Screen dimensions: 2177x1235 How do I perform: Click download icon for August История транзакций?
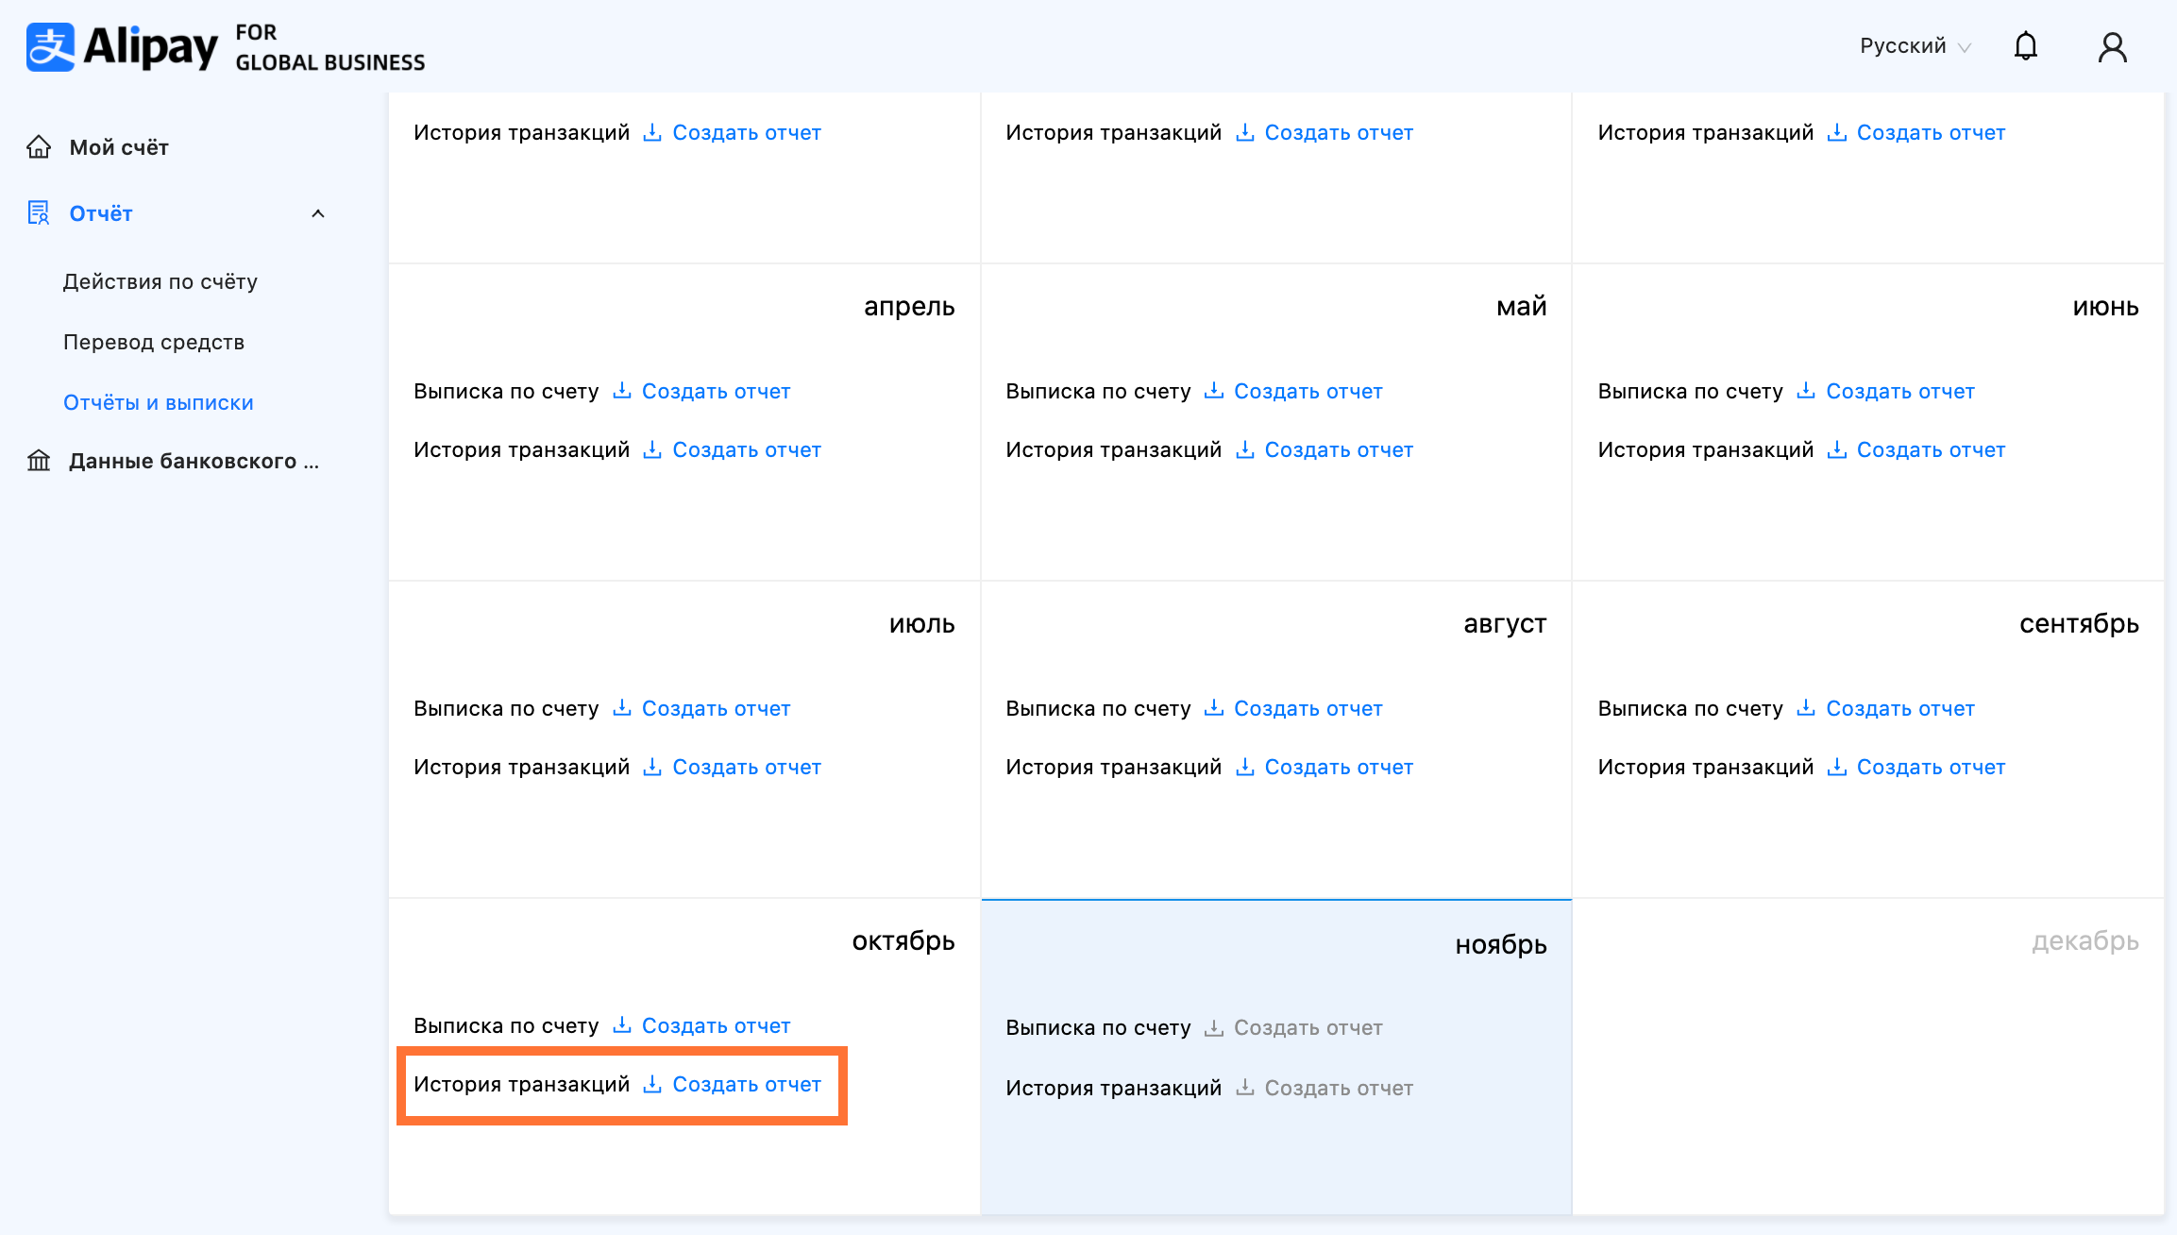pyautogui.click(x=1244, y=767)
